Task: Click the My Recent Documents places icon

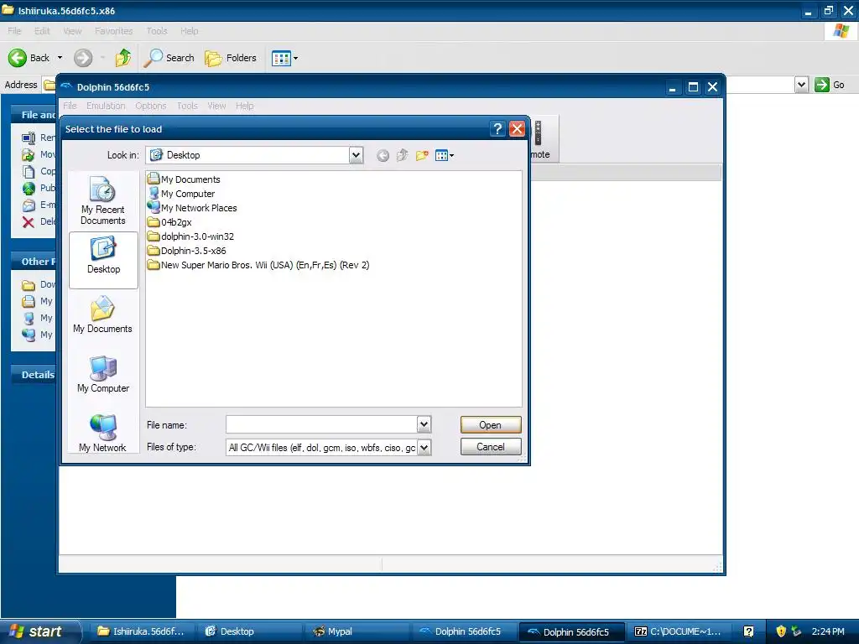Action: pyautogui.click(x=103, y=201)
